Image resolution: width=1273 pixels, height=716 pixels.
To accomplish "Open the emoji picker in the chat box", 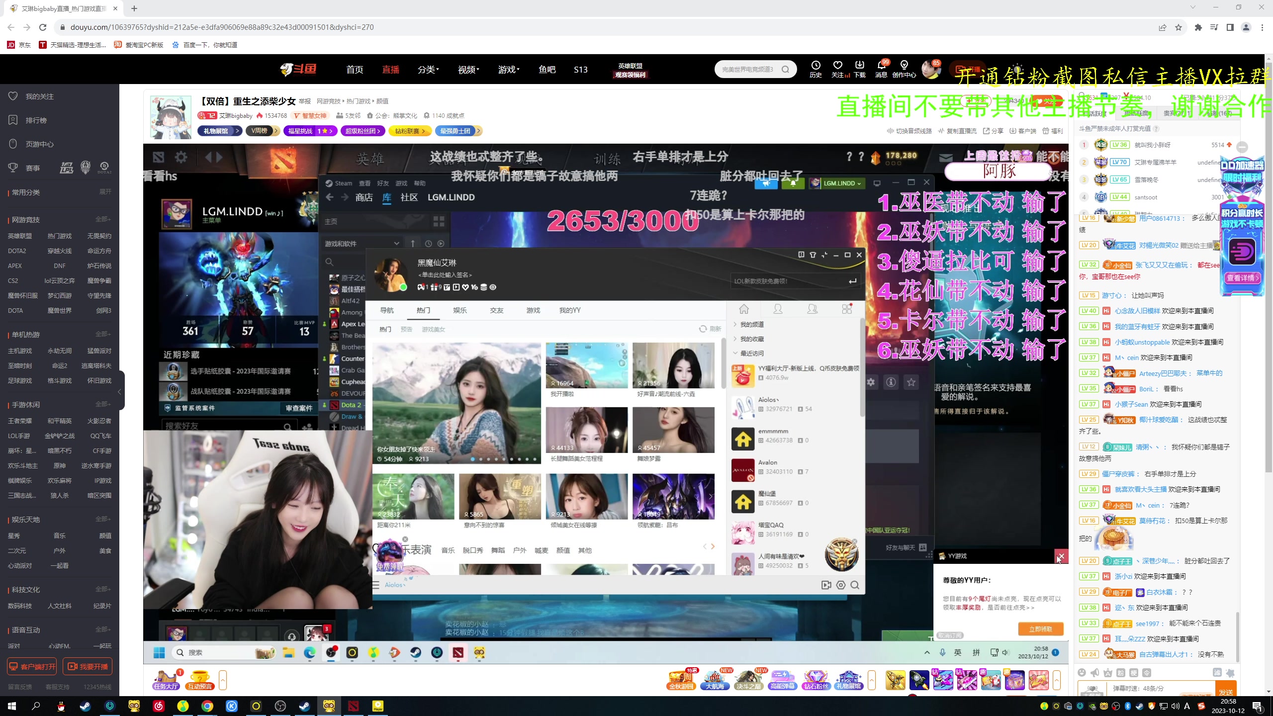I will pos(1082,672).
